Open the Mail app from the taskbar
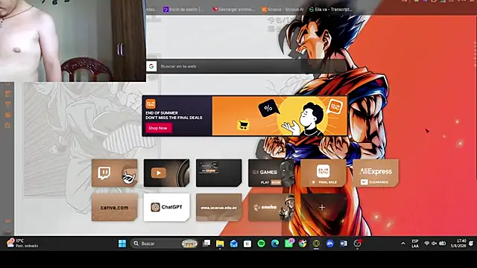This screenshot has width=477, height=268. [x=233, y=243]
